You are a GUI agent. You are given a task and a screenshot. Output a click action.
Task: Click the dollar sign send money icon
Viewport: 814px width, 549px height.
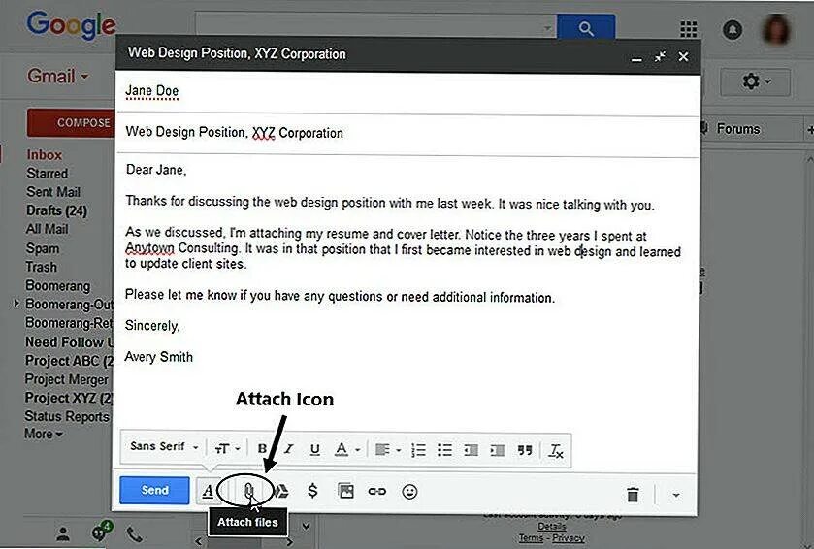pos(312,491)
